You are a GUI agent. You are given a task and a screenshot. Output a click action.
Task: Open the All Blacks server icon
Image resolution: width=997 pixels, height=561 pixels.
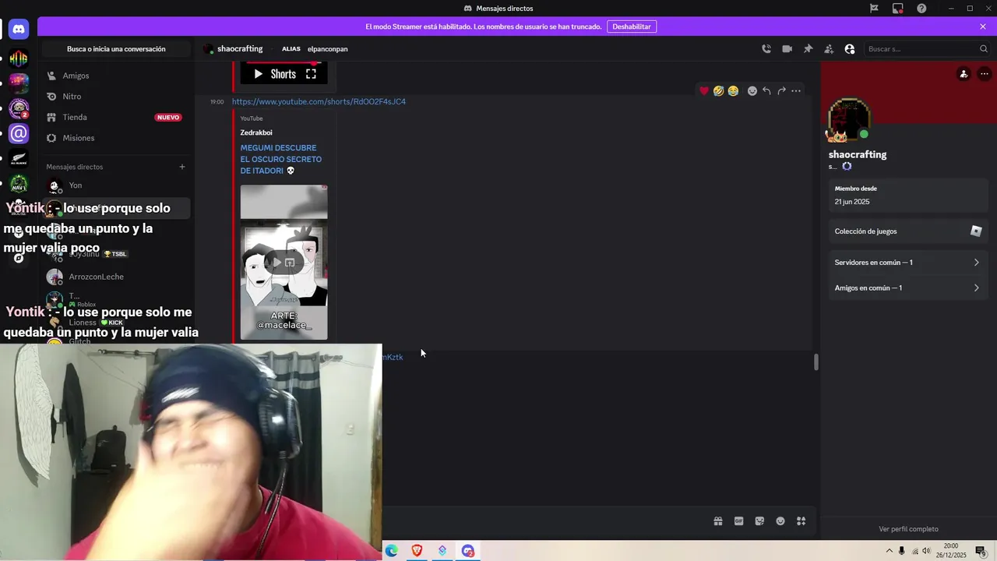point(19,159)
